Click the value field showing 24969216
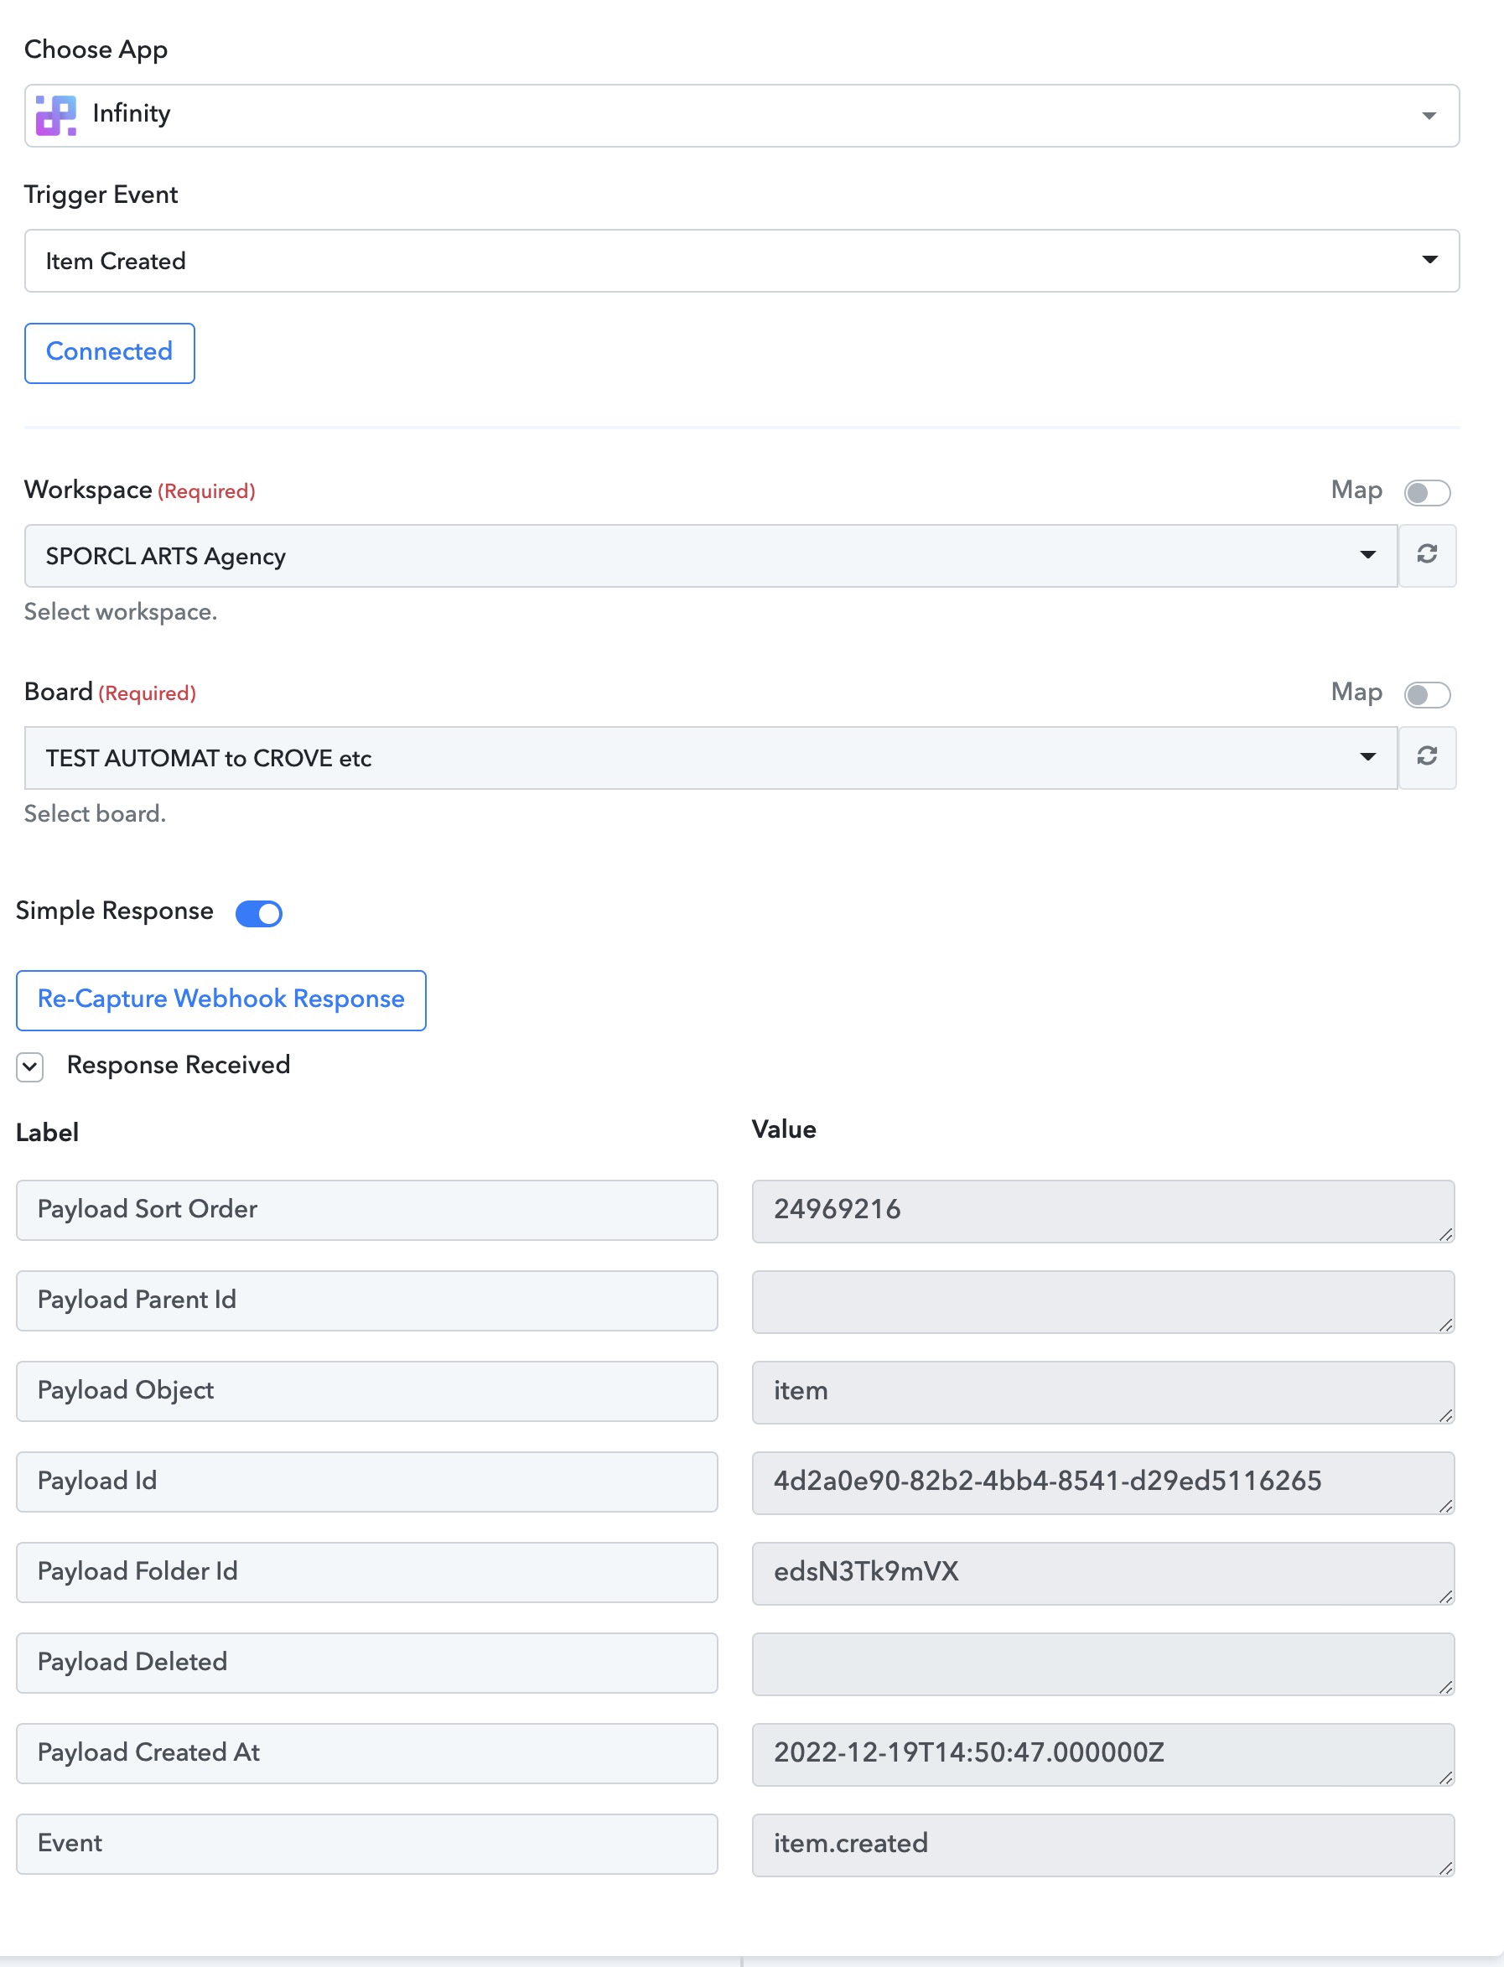 point(1103,1211)
